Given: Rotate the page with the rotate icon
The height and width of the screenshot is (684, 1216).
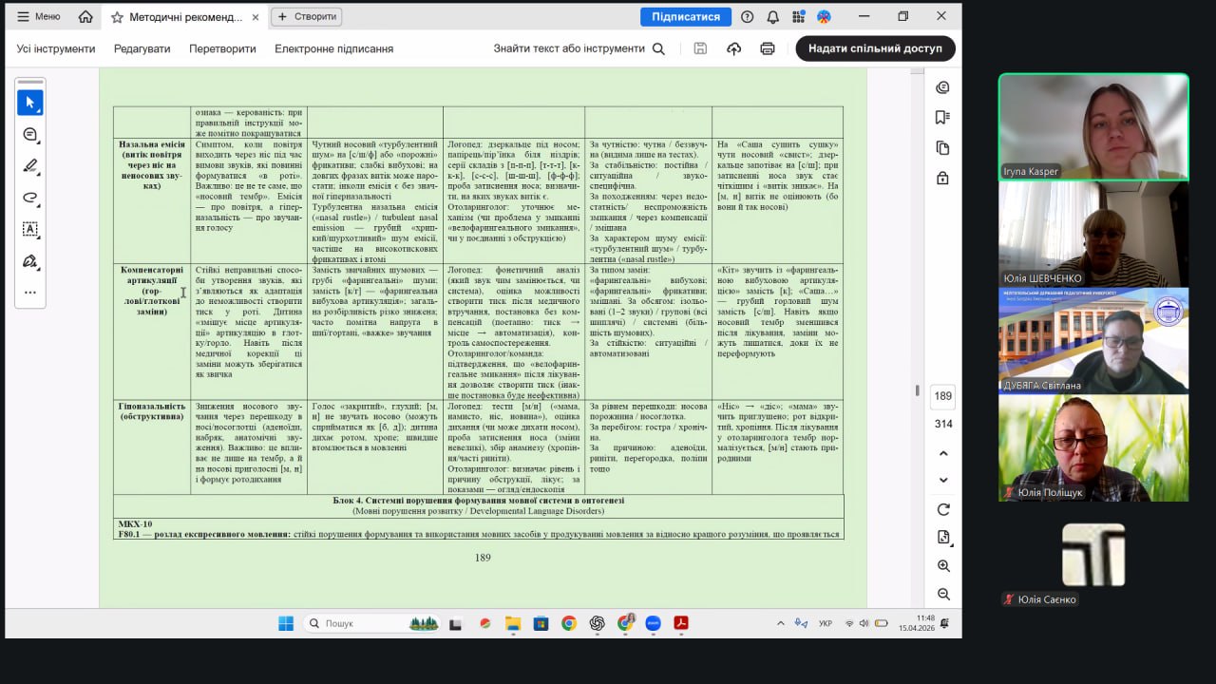Looking at the screenshot, I should 943,510.
